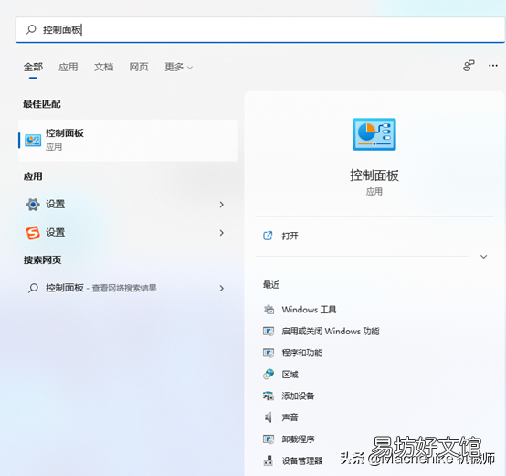Click the small Control Panel icon in best match
The image size is (506, 476).
(33, 141)
